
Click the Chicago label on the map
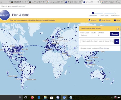12,46
